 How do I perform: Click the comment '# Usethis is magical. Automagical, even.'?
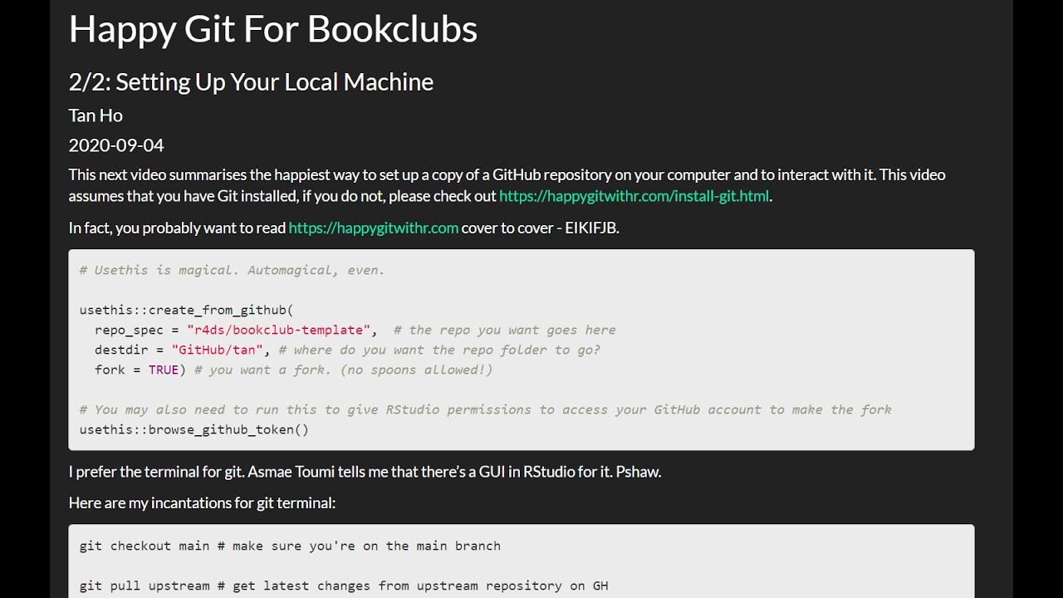point(232,270)
